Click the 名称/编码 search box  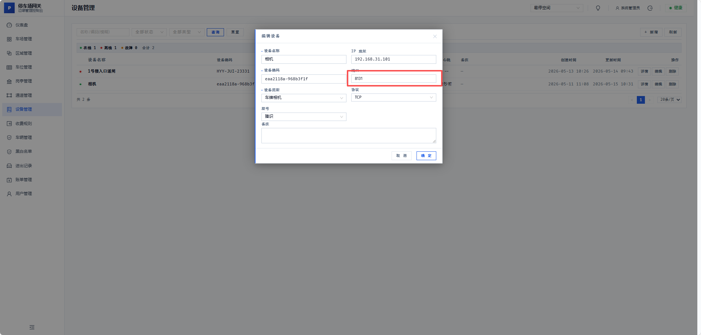coord(103,32)
